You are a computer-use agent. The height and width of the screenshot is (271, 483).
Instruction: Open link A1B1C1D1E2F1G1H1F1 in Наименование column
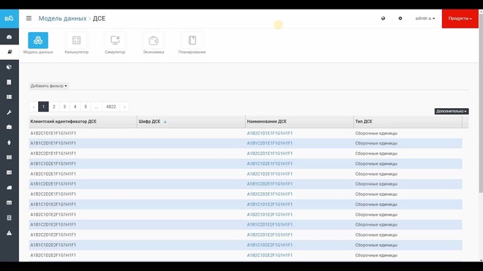tap(269, 205)
